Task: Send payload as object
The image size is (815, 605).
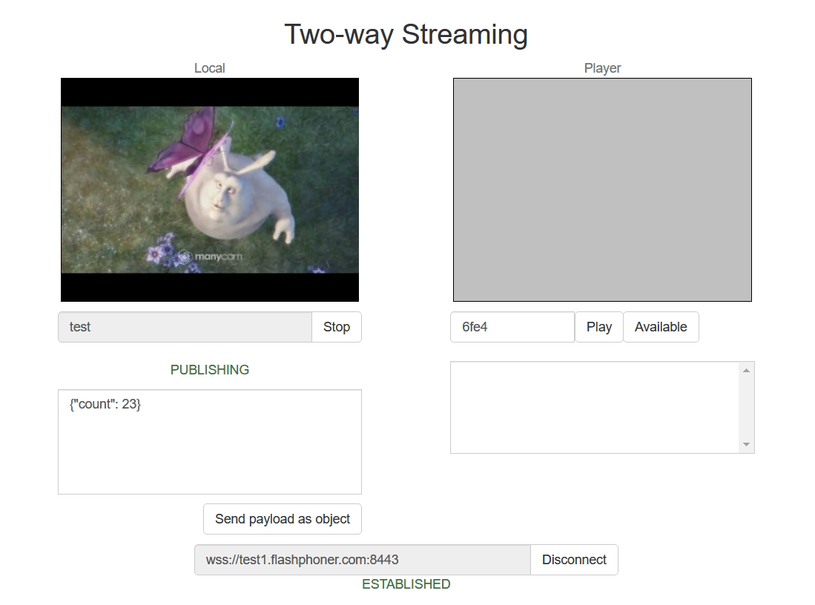Action: click(282, 519)
